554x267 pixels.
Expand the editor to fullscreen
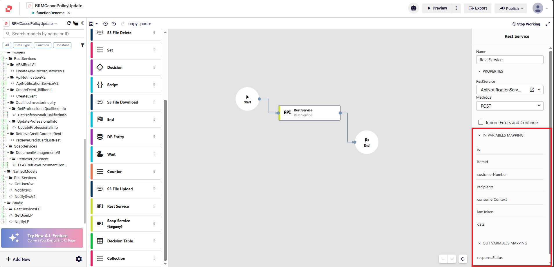[x=548, y=24]
